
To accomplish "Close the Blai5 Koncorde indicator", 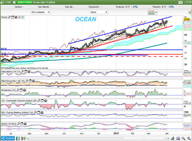I will pyautogui.click(x=33, y=81).
